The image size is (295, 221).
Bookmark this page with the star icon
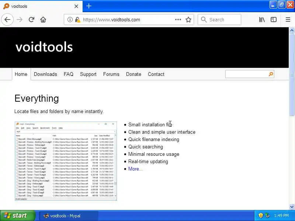[188, 20]
